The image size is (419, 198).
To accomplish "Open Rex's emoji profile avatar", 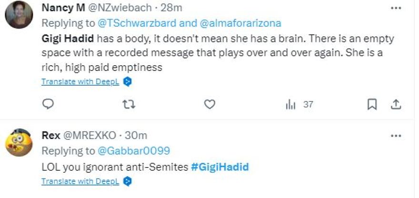I will [x=19, y=141].
